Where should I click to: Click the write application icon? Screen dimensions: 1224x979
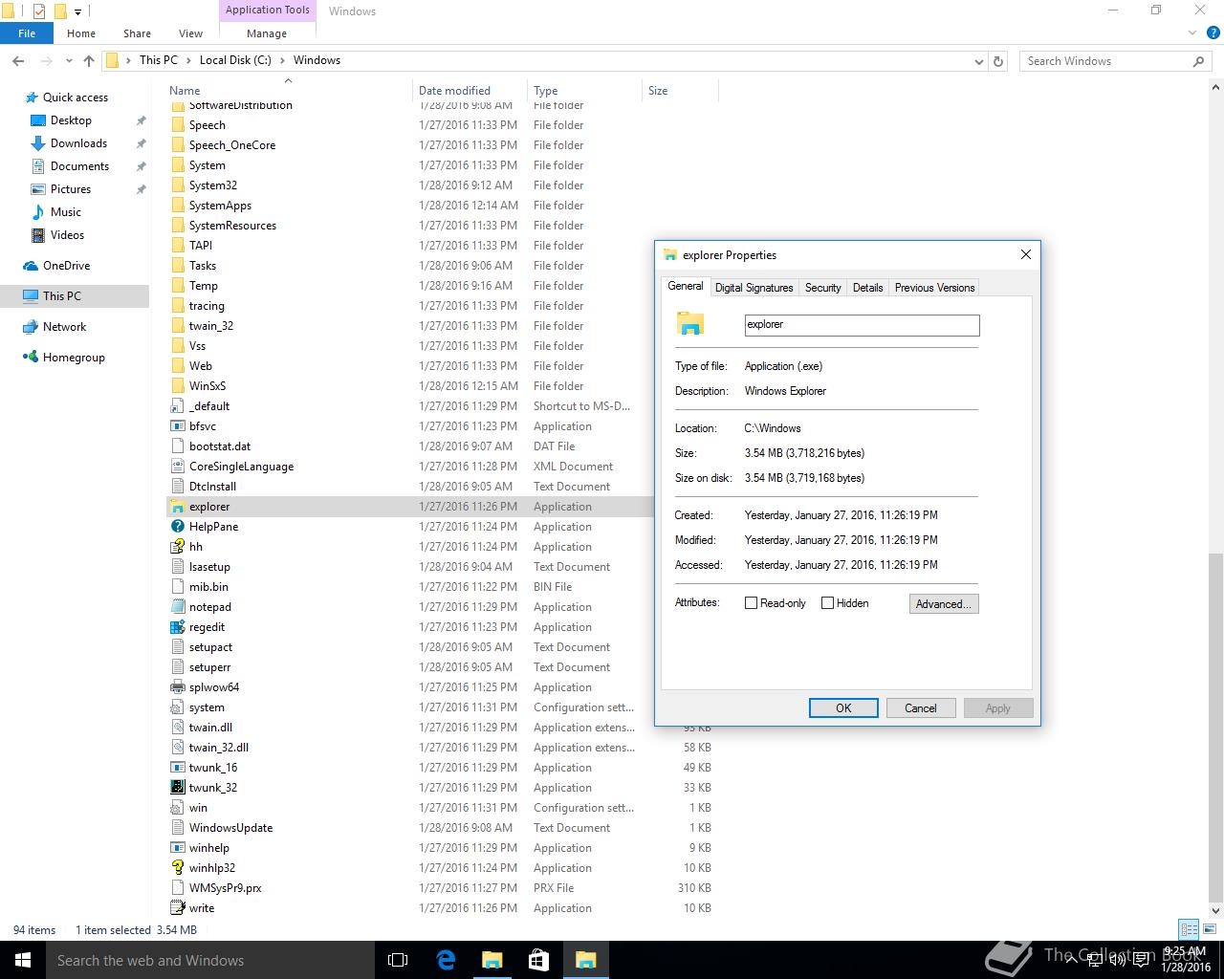coord(177,908)
